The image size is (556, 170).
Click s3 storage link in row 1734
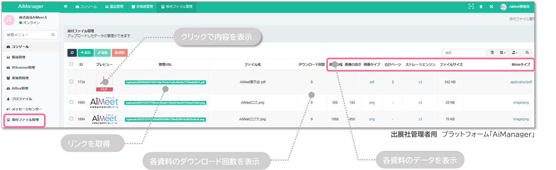point(420,82)
